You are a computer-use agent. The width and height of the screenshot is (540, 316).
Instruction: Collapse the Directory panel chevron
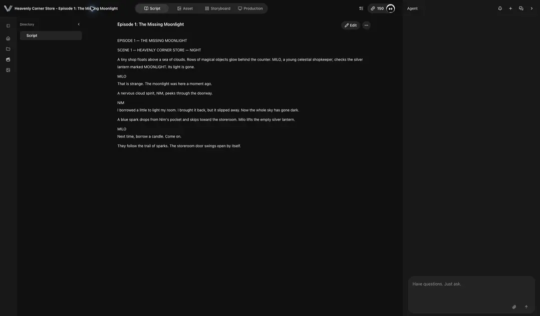79,24
